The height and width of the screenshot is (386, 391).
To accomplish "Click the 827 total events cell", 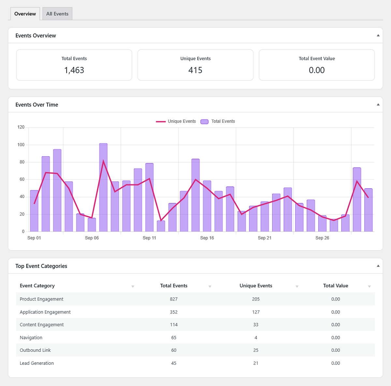I will pos(174,299).
